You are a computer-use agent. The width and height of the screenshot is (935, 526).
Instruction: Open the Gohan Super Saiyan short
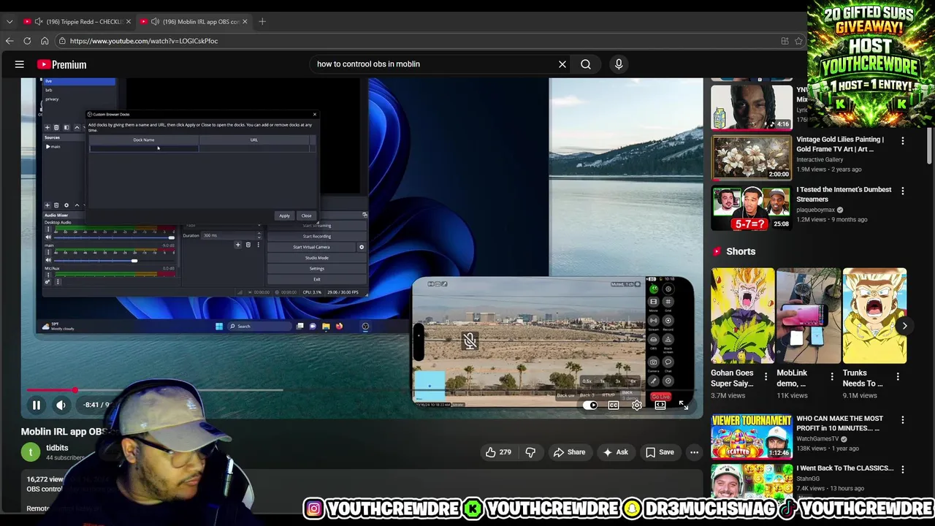coord(743,316)
